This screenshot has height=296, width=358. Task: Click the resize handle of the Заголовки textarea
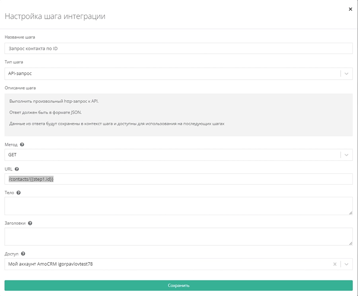350,243
